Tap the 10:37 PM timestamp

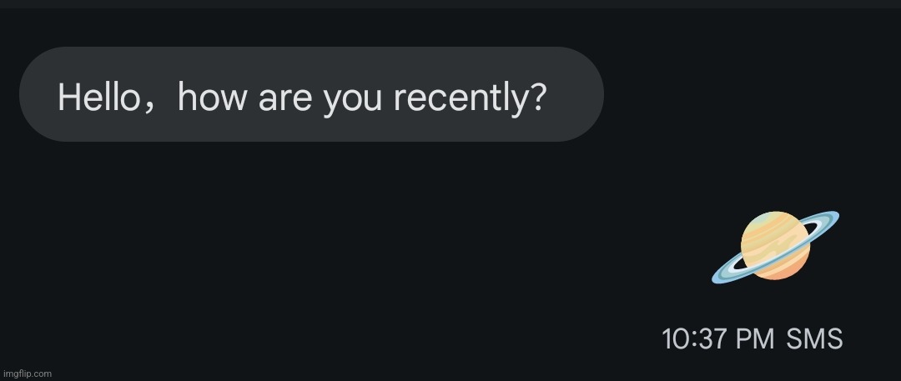718,339
